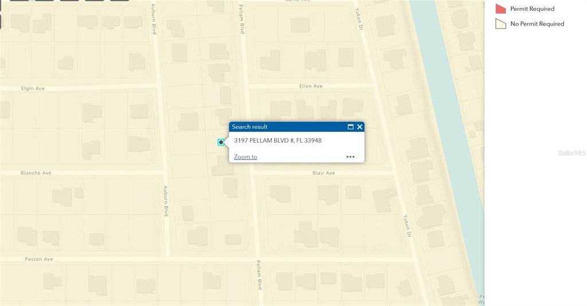Screen dimensions: 587x306
Task: Click the Ellen Ave street label
Action: [311, 86]
